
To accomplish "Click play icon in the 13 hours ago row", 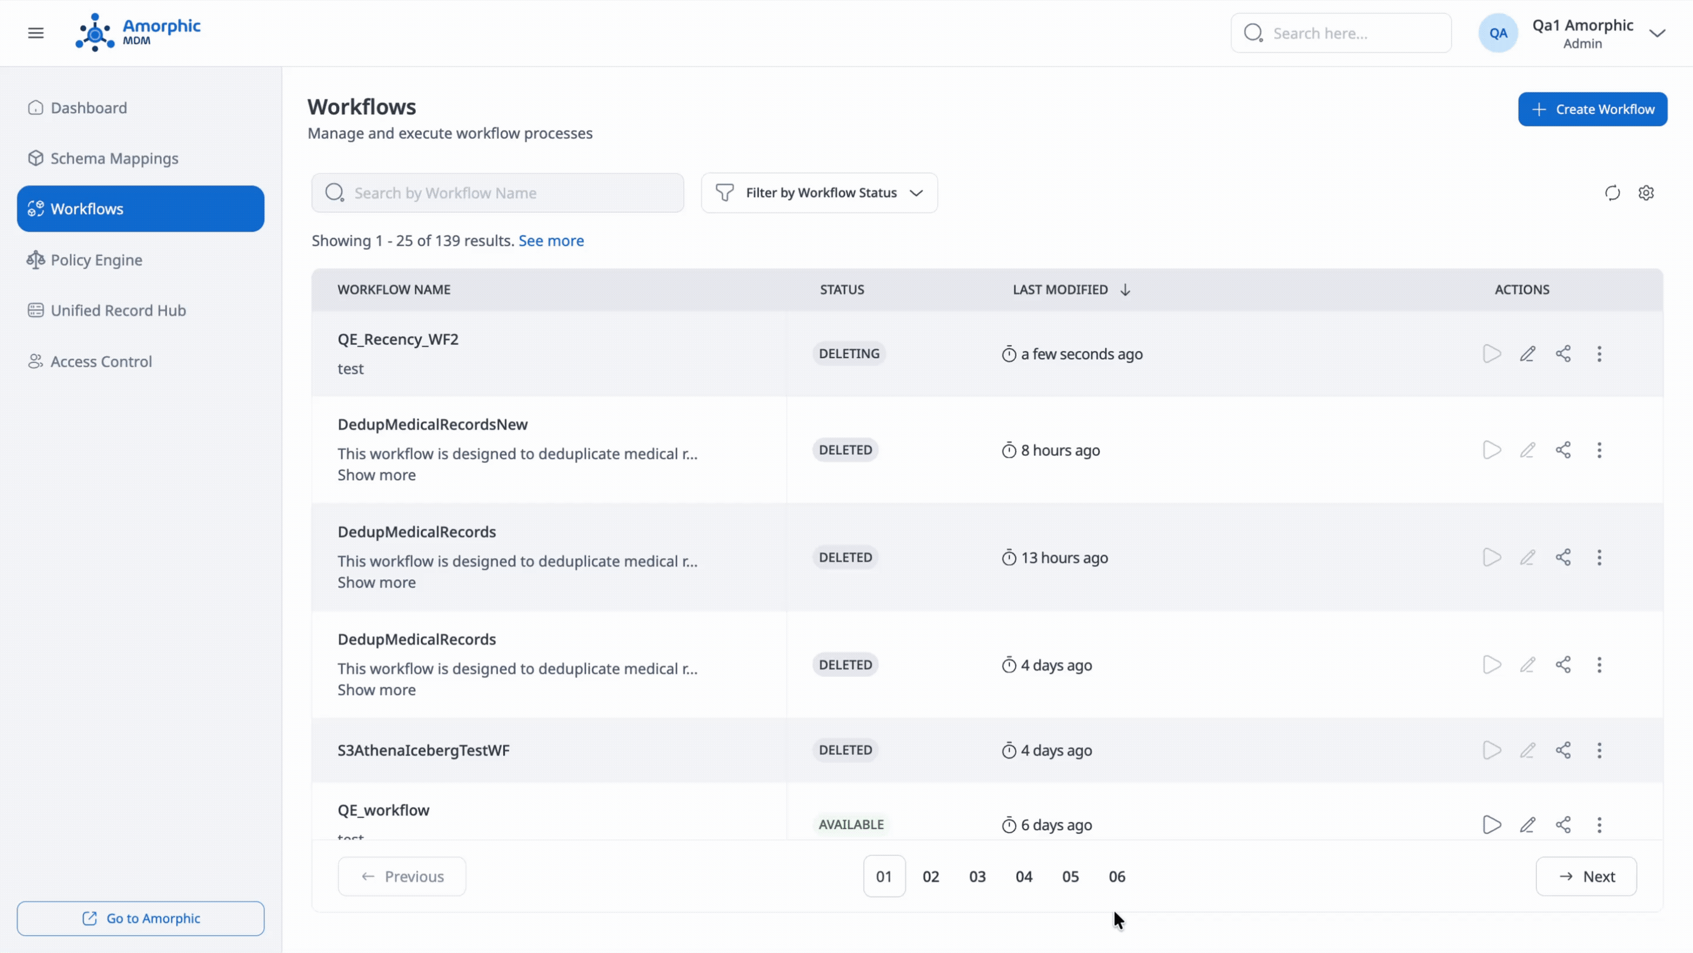I will tap(1491, 558).
